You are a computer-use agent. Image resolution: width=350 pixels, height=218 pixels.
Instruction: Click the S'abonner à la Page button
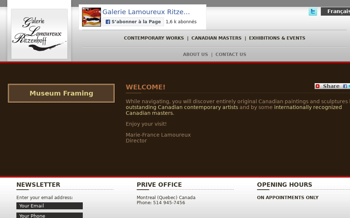(x=133, y=22)
